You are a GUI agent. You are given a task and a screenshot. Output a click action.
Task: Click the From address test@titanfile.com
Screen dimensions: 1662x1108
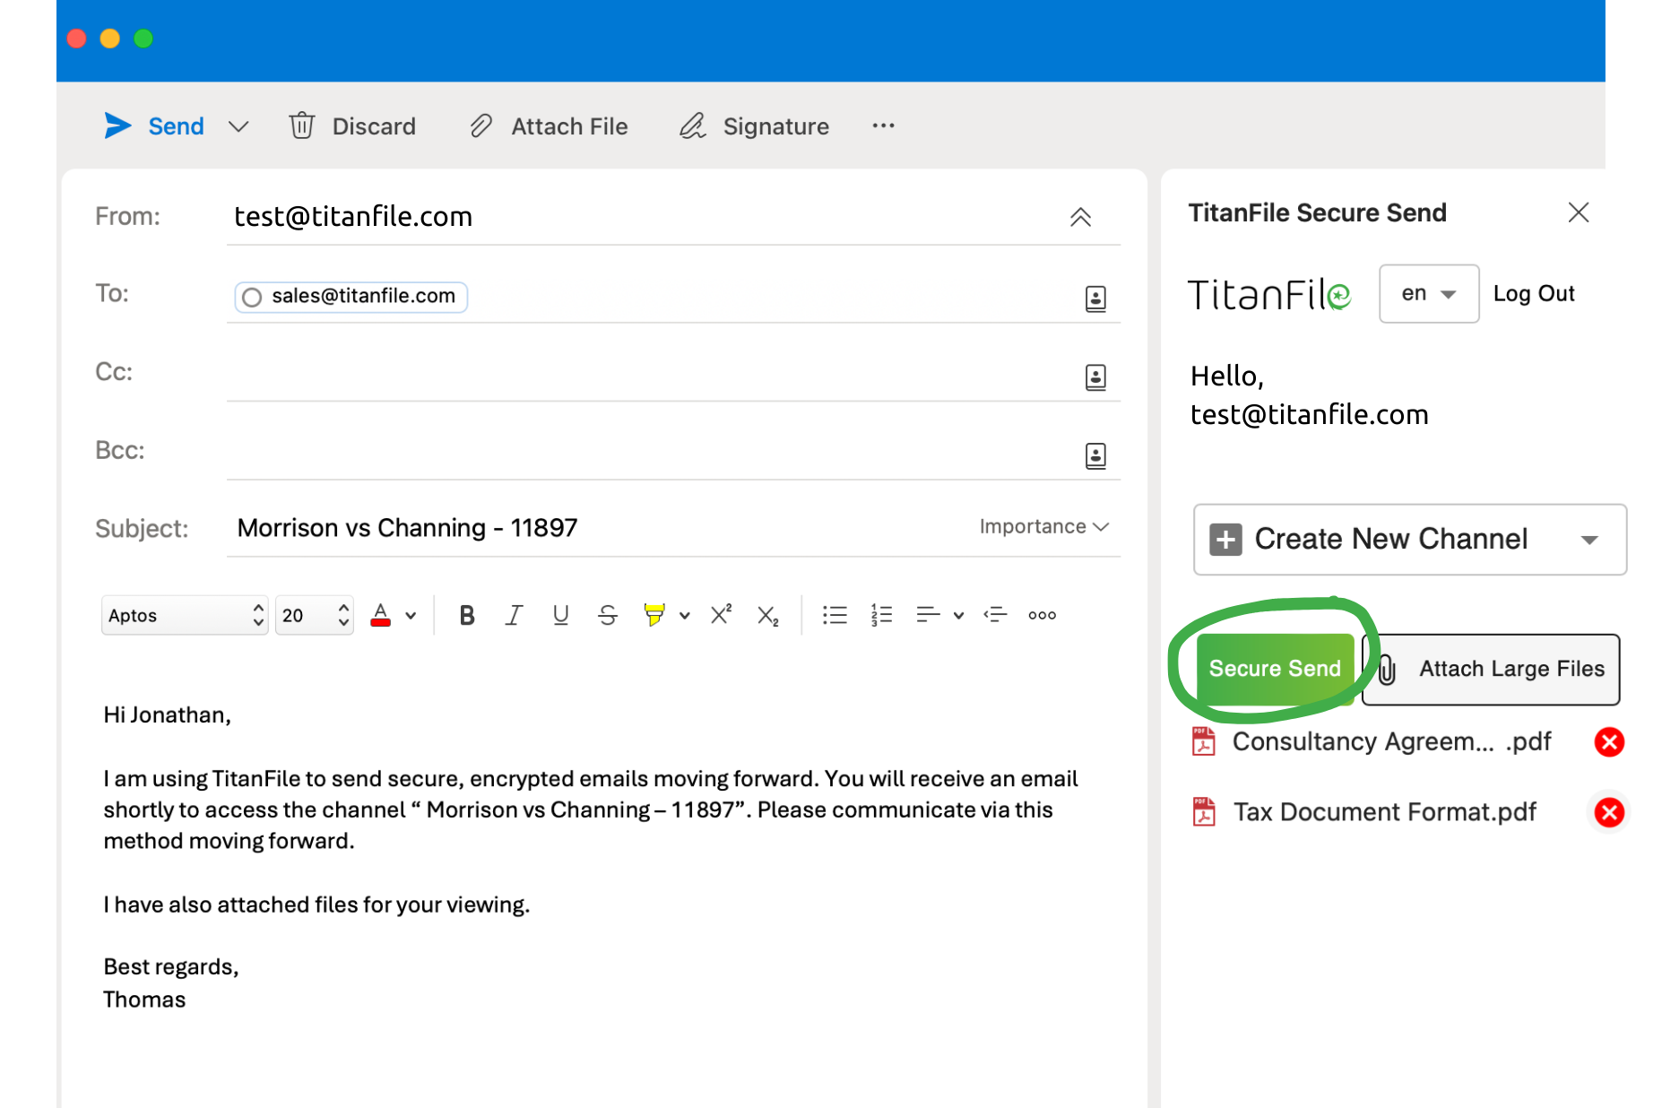coord(352,217)
